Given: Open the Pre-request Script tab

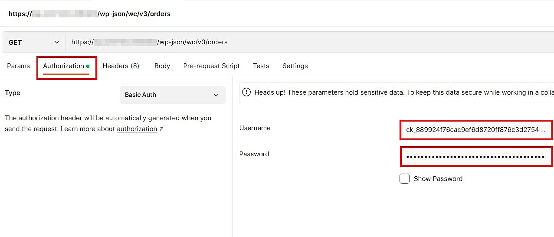Looking at the screenshot, I should point(211,66).
